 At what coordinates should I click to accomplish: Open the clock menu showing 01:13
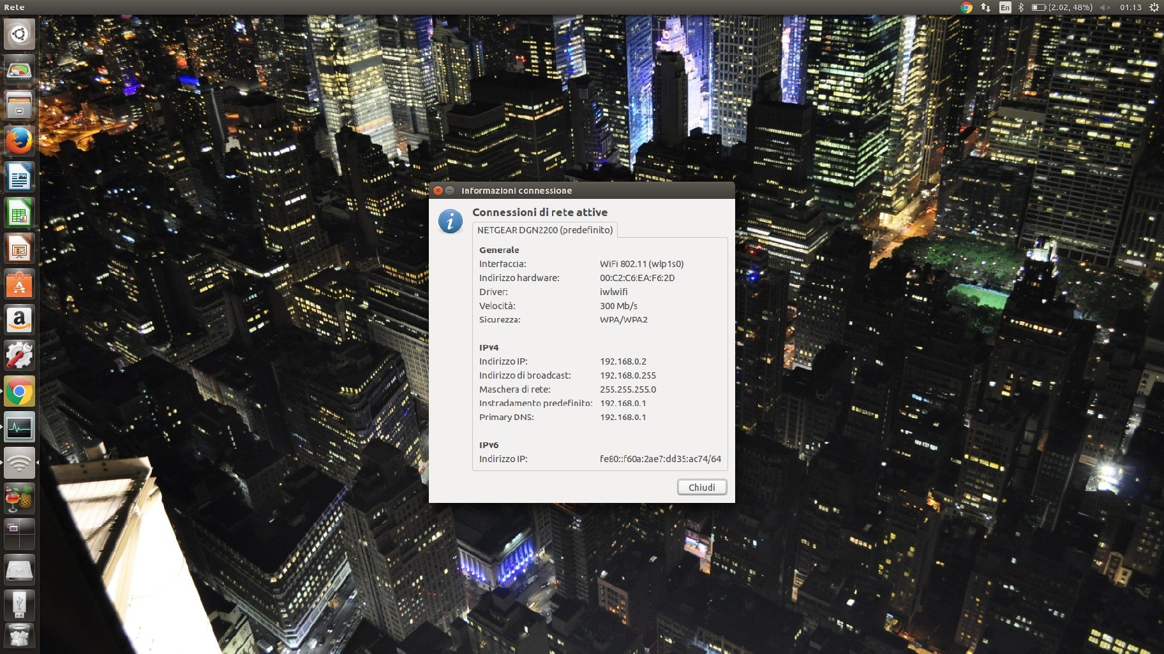click(x=1130, y=8)
